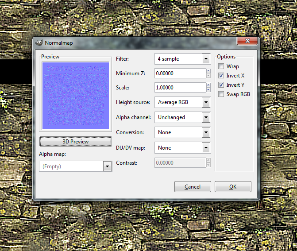Click the Height source label

(x=133, y=102)
